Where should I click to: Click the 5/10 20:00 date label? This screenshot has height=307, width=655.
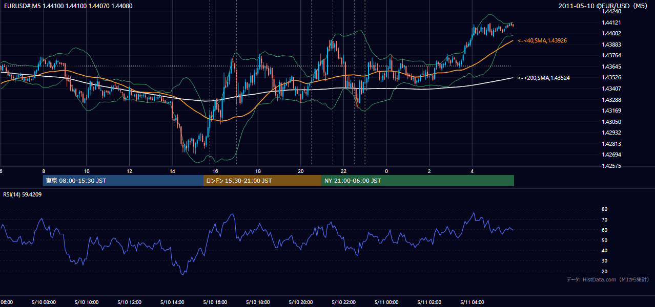pyautogui.click(x=300, y=302)
